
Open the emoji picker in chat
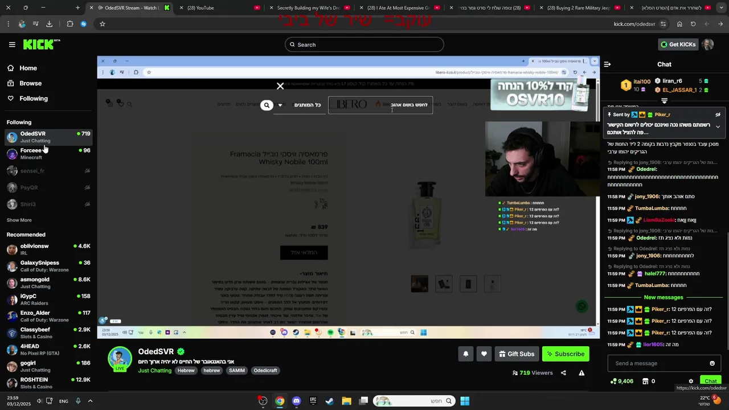pyautogui.click(x=712, y=363)
